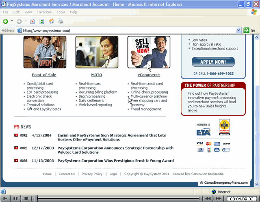Click the green Go arrow button

tap(246, 30)
